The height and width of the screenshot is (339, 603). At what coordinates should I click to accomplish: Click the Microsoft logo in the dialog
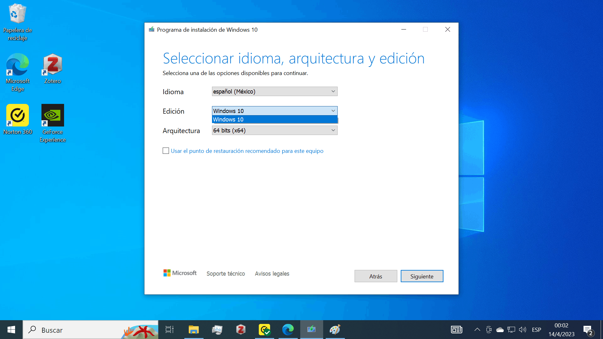tap(180, 273)
